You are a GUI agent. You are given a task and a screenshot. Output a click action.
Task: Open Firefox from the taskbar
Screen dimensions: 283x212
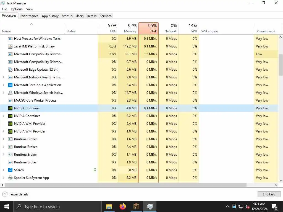pyautogui.click(x=123, y=206)
